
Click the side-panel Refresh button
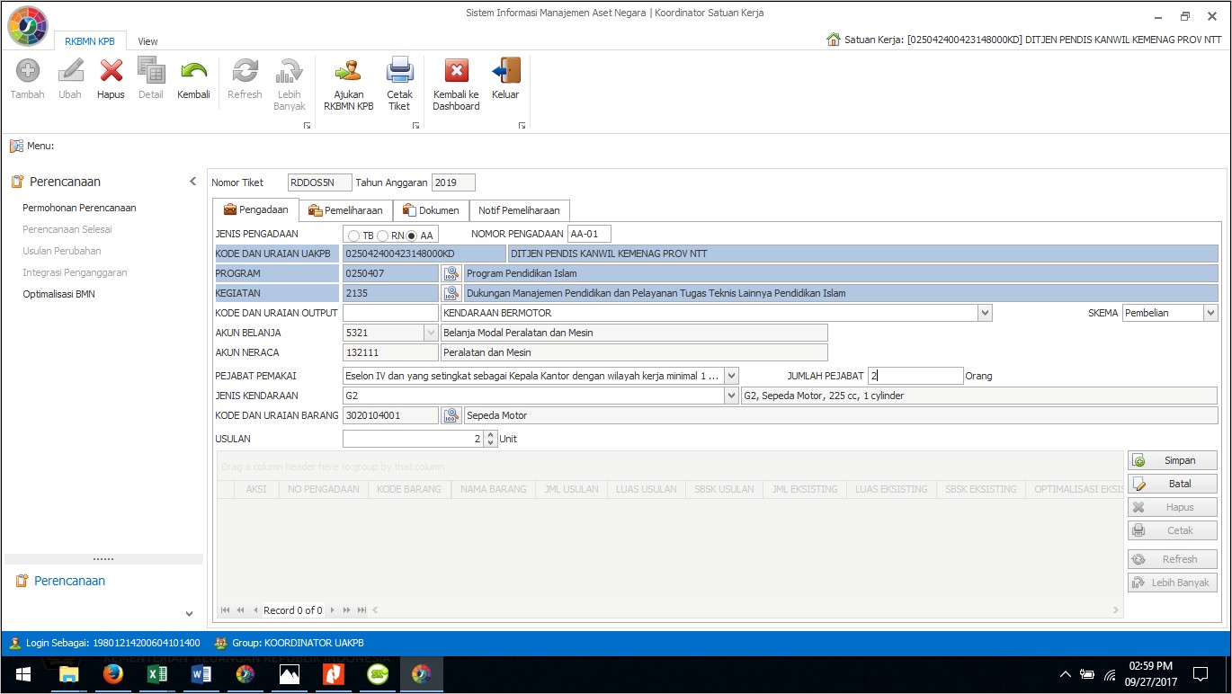point(1173,559)
